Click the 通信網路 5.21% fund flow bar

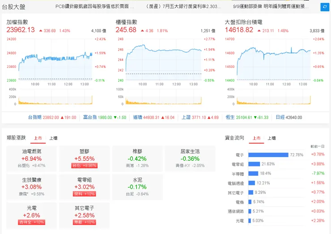[x=250, y=211]
